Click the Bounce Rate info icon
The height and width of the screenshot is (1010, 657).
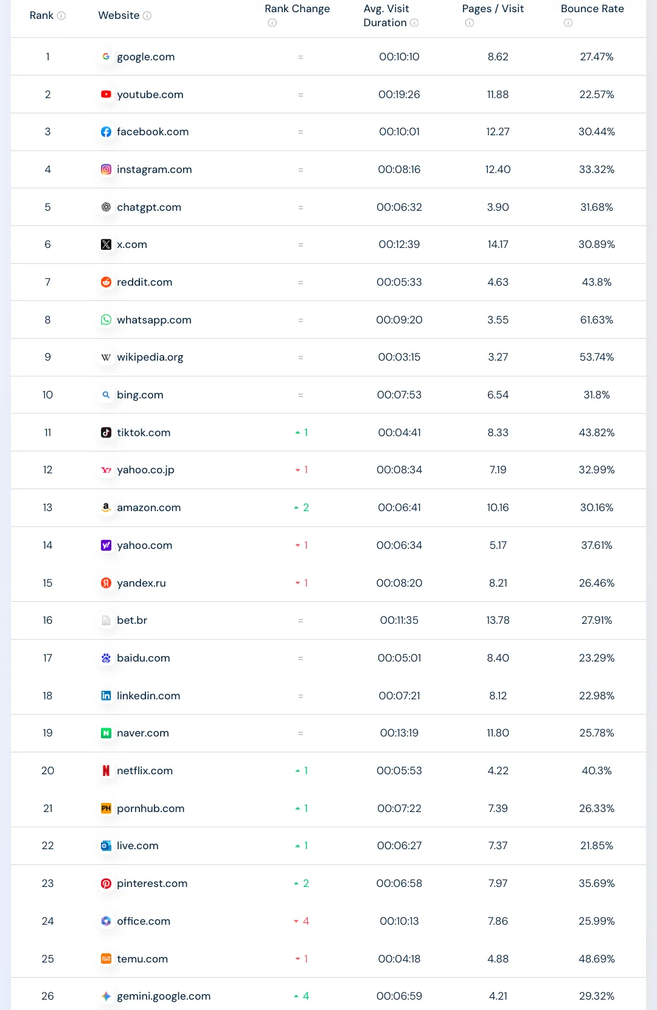point(568,23)
